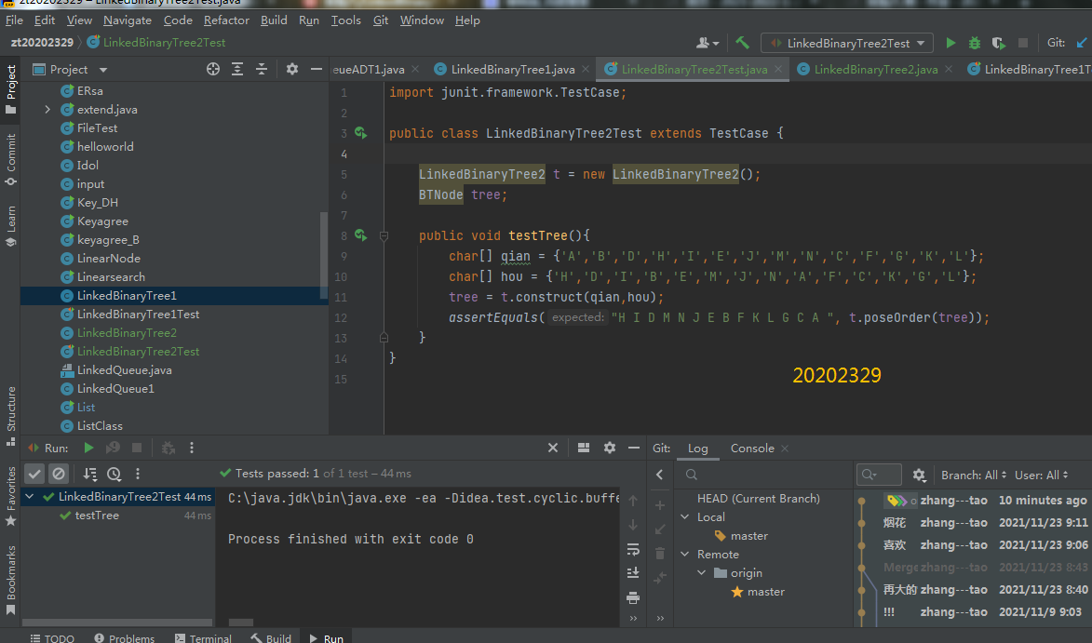Run LinkedBinaryTree2Test with the green play icon
This screenshot has height=643, width=1092.
tap(950, 43)
